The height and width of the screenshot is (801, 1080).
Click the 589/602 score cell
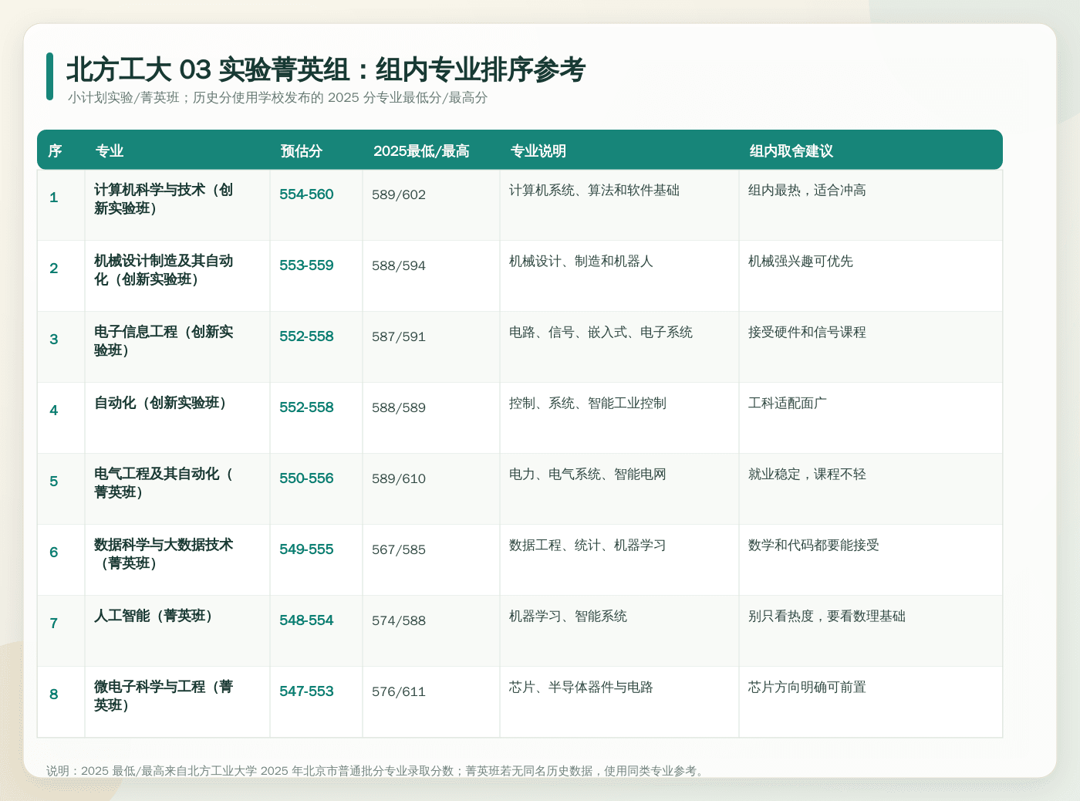pos(399,194)
